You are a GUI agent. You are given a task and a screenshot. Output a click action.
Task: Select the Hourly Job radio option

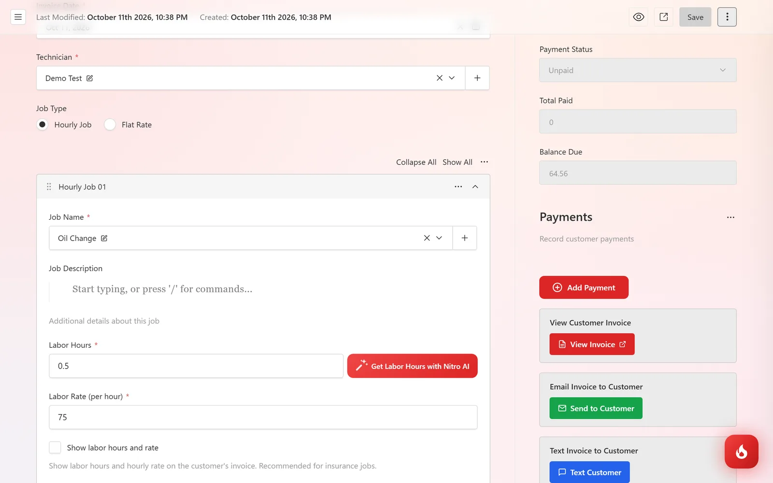43,125
